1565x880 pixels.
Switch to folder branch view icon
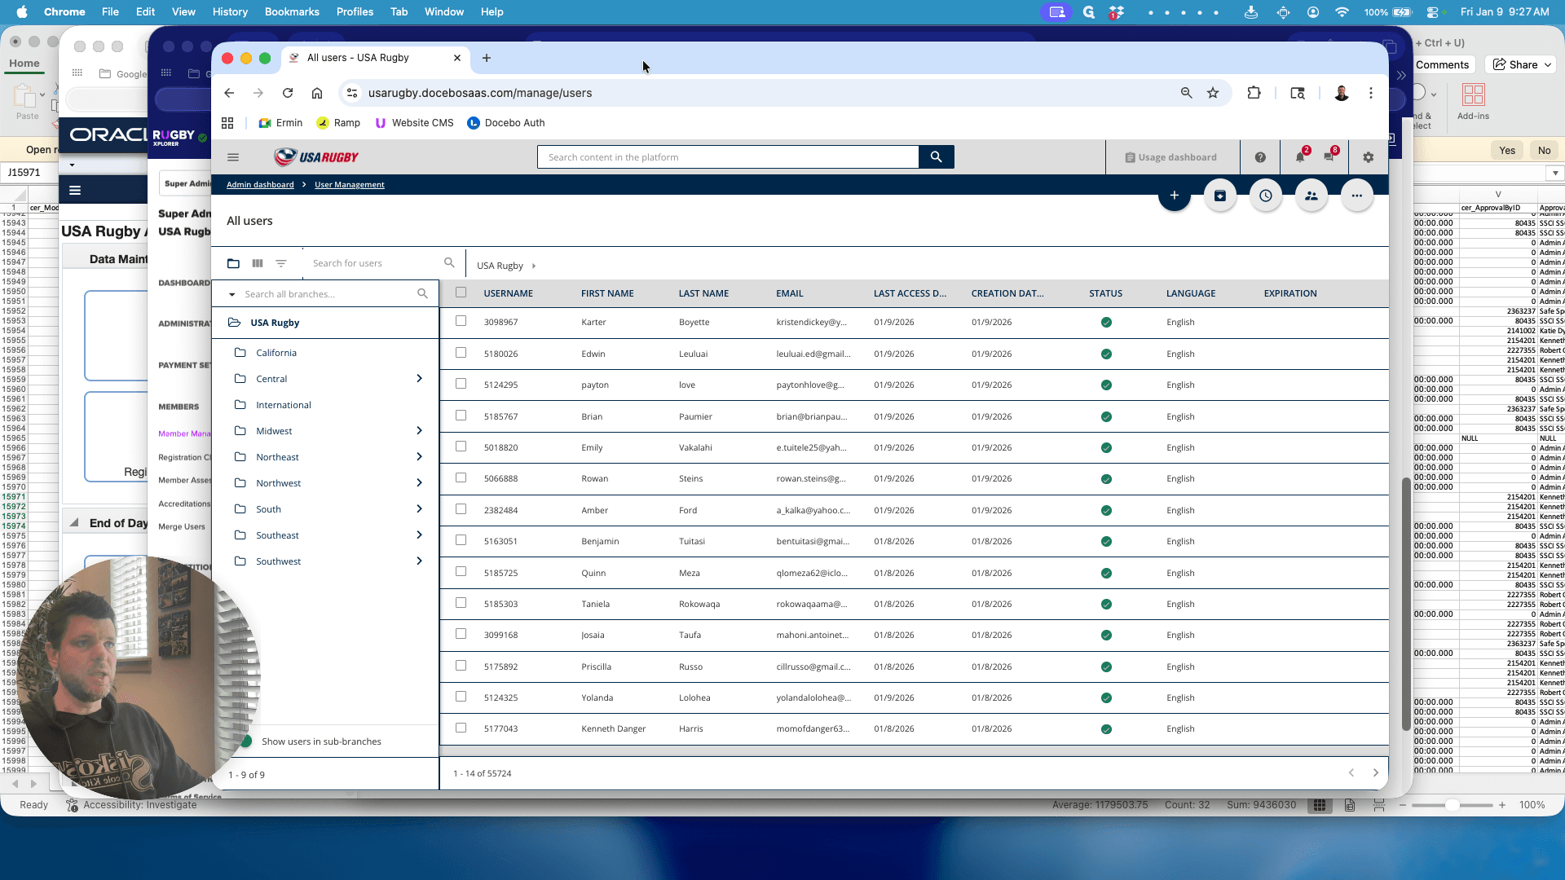click(233, 263)
